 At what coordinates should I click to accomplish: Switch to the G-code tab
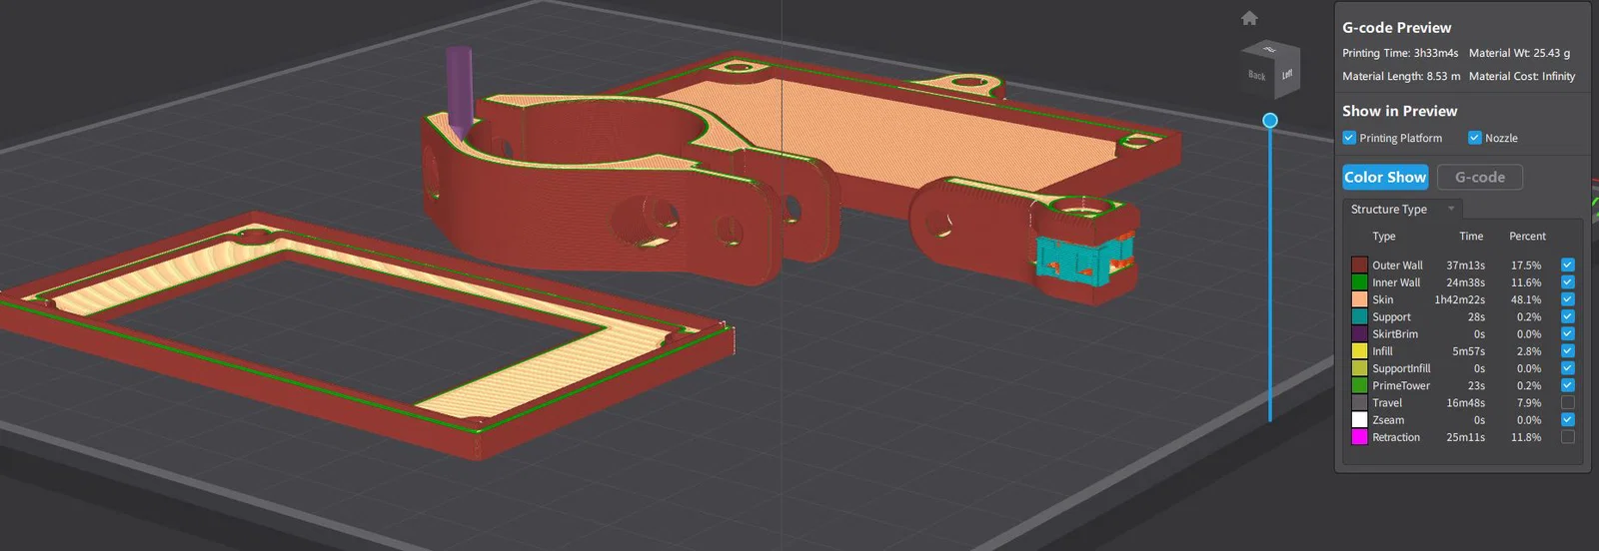tap(1480, 177)
